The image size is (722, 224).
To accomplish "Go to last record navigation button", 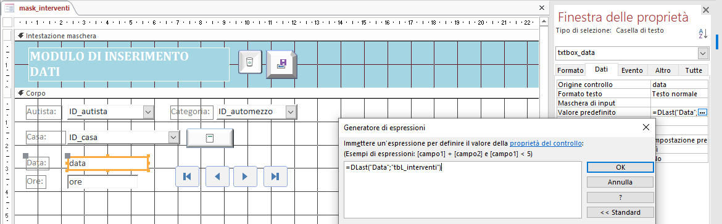I will (x=275, y=176).
